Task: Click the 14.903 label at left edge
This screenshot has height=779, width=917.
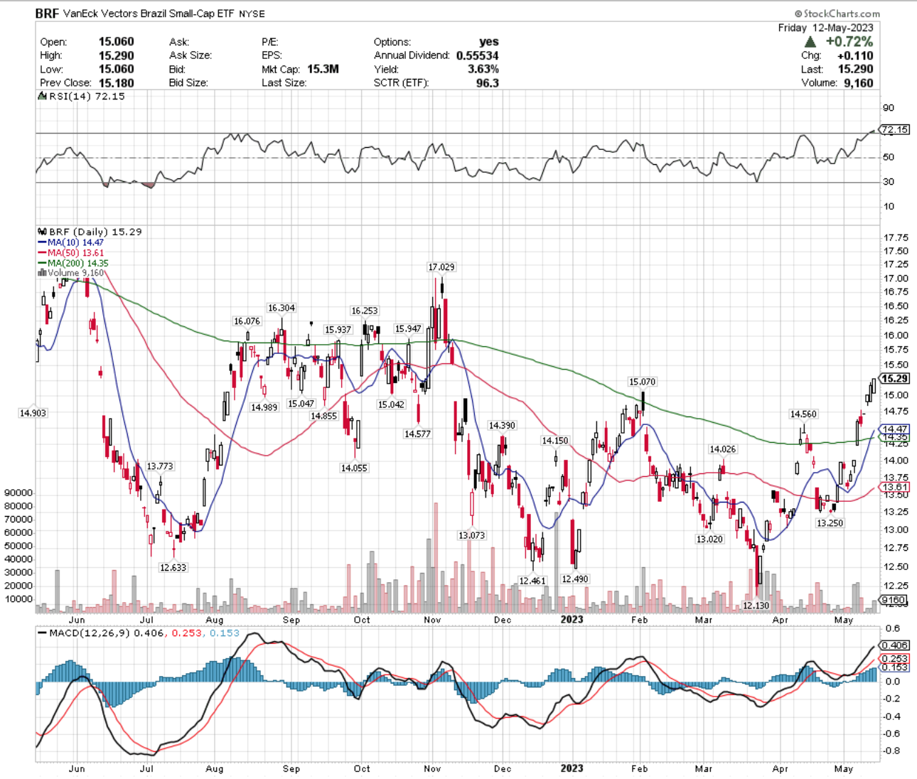Action: [33, 413]
